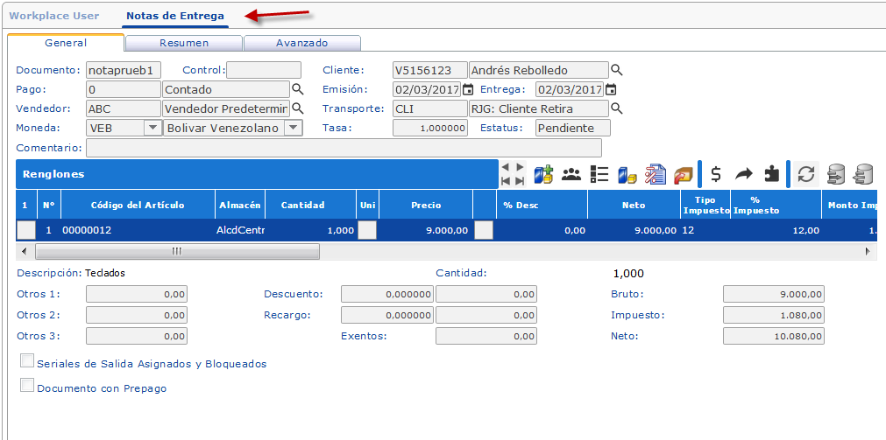Screen dimensions: 886x440
Task: Click the Comentario text field
Action: pyautogui.click(x=344, y=148)
